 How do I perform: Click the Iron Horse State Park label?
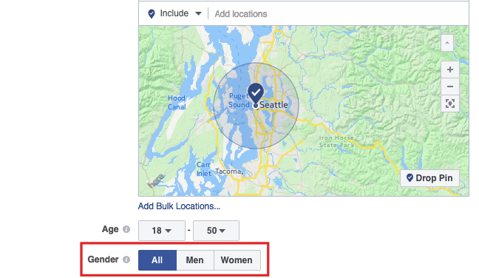pyautogui.click(x=336, y=141)
